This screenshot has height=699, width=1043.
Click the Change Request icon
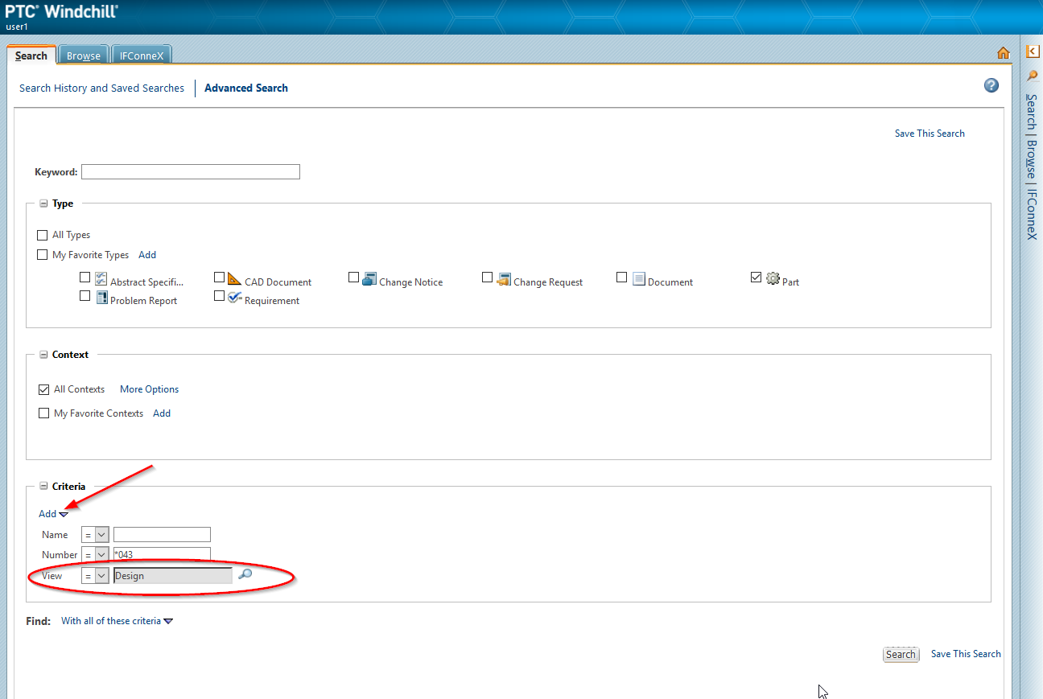tap(504, 278)
